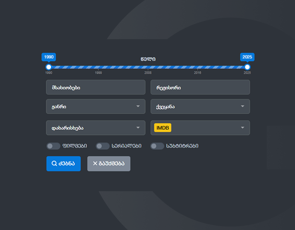Expand the დახარისხება dropdown

tap(95, 128)
